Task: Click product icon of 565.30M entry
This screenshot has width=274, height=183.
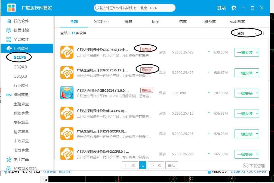Action: [67, 153]
